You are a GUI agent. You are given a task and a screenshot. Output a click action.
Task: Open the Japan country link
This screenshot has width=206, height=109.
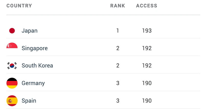tap(29, 31)
